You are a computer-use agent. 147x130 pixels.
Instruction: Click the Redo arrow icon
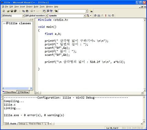(x=37, y=11)
